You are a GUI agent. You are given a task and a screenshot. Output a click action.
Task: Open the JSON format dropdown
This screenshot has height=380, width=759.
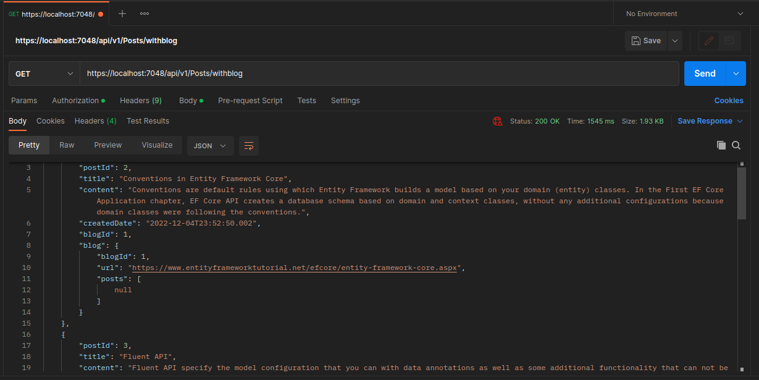point(211,146)
